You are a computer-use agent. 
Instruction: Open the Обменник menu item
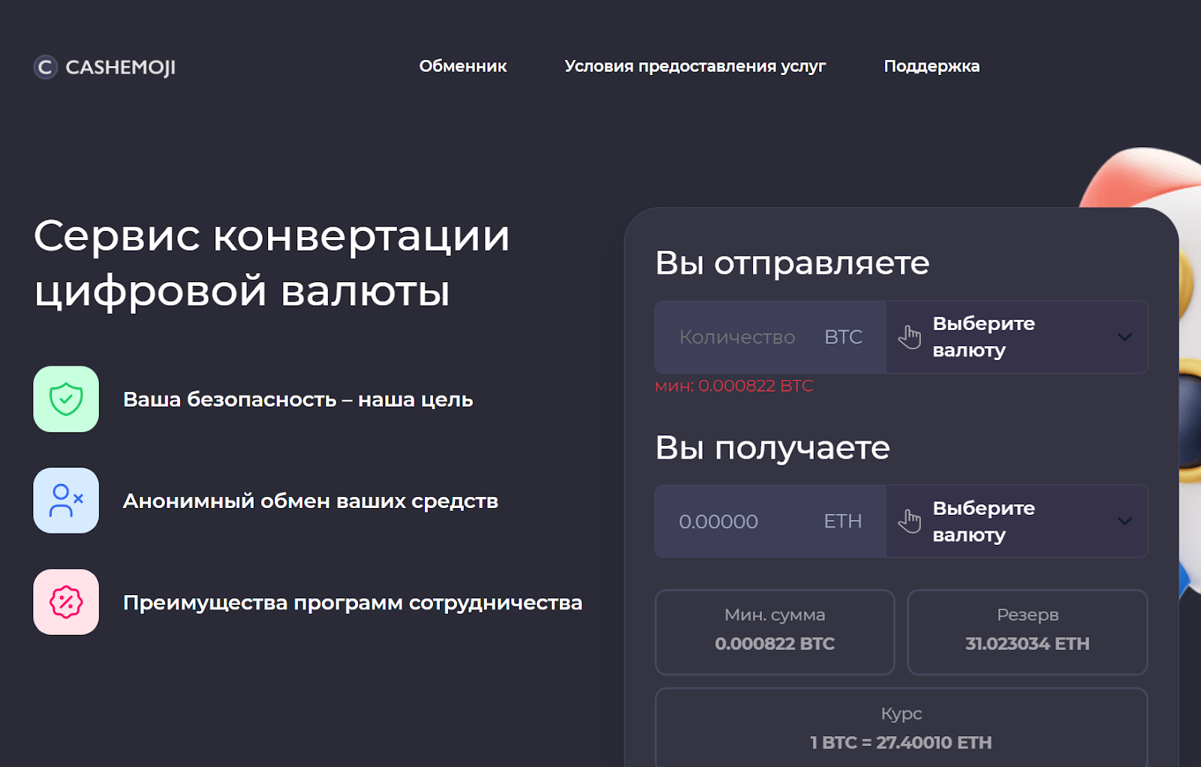[462, 66]
